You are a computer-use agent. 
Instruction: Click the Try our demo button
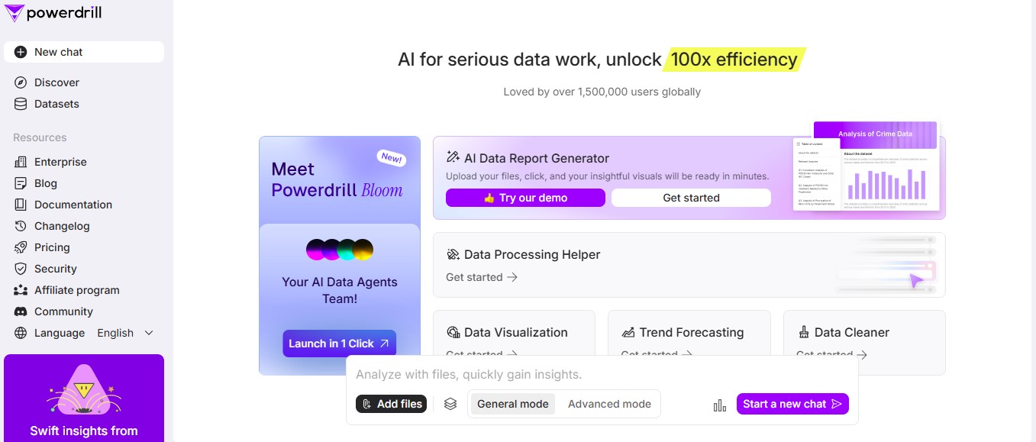[525, 198]
